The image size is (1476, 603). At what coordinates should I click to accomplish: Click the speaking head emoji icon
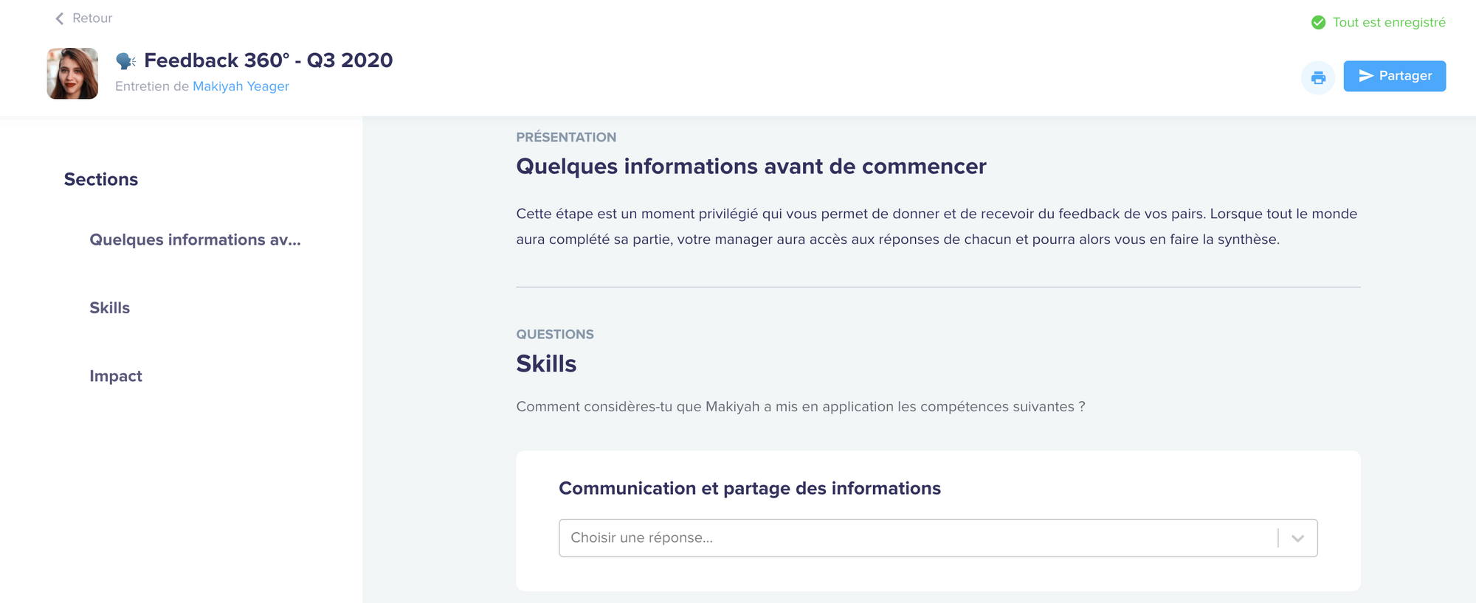click(x=125, y=60)
